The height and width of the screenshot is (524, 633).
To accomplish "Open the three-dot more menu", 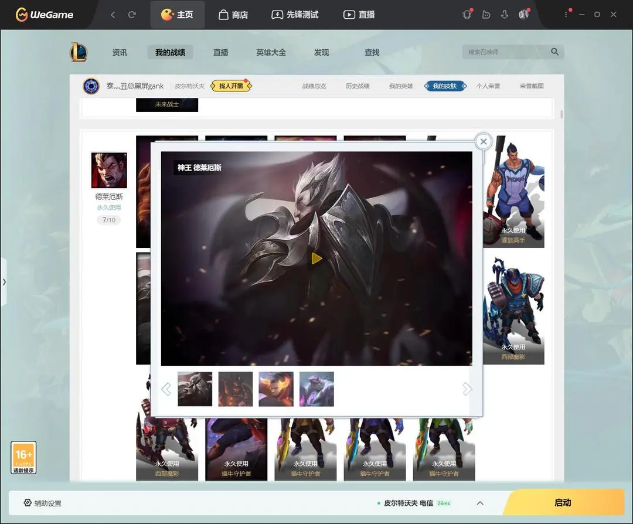I will coord(566,14).
